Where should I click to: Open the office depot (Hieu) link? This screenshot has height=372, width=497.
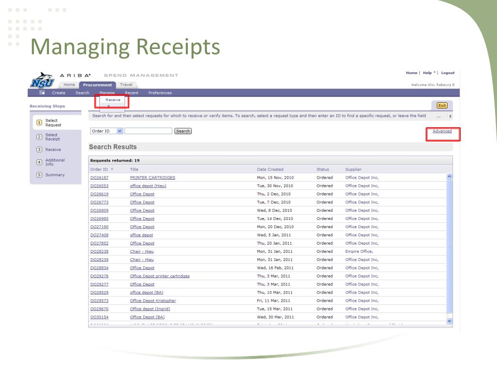click(148, 186)
